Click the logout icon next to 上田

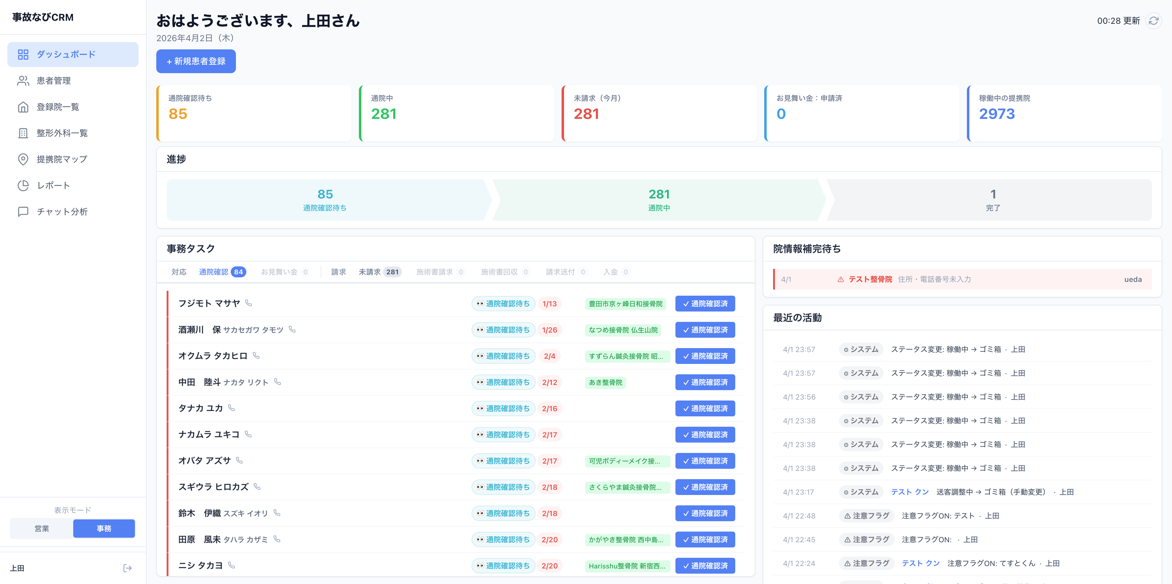127,568
